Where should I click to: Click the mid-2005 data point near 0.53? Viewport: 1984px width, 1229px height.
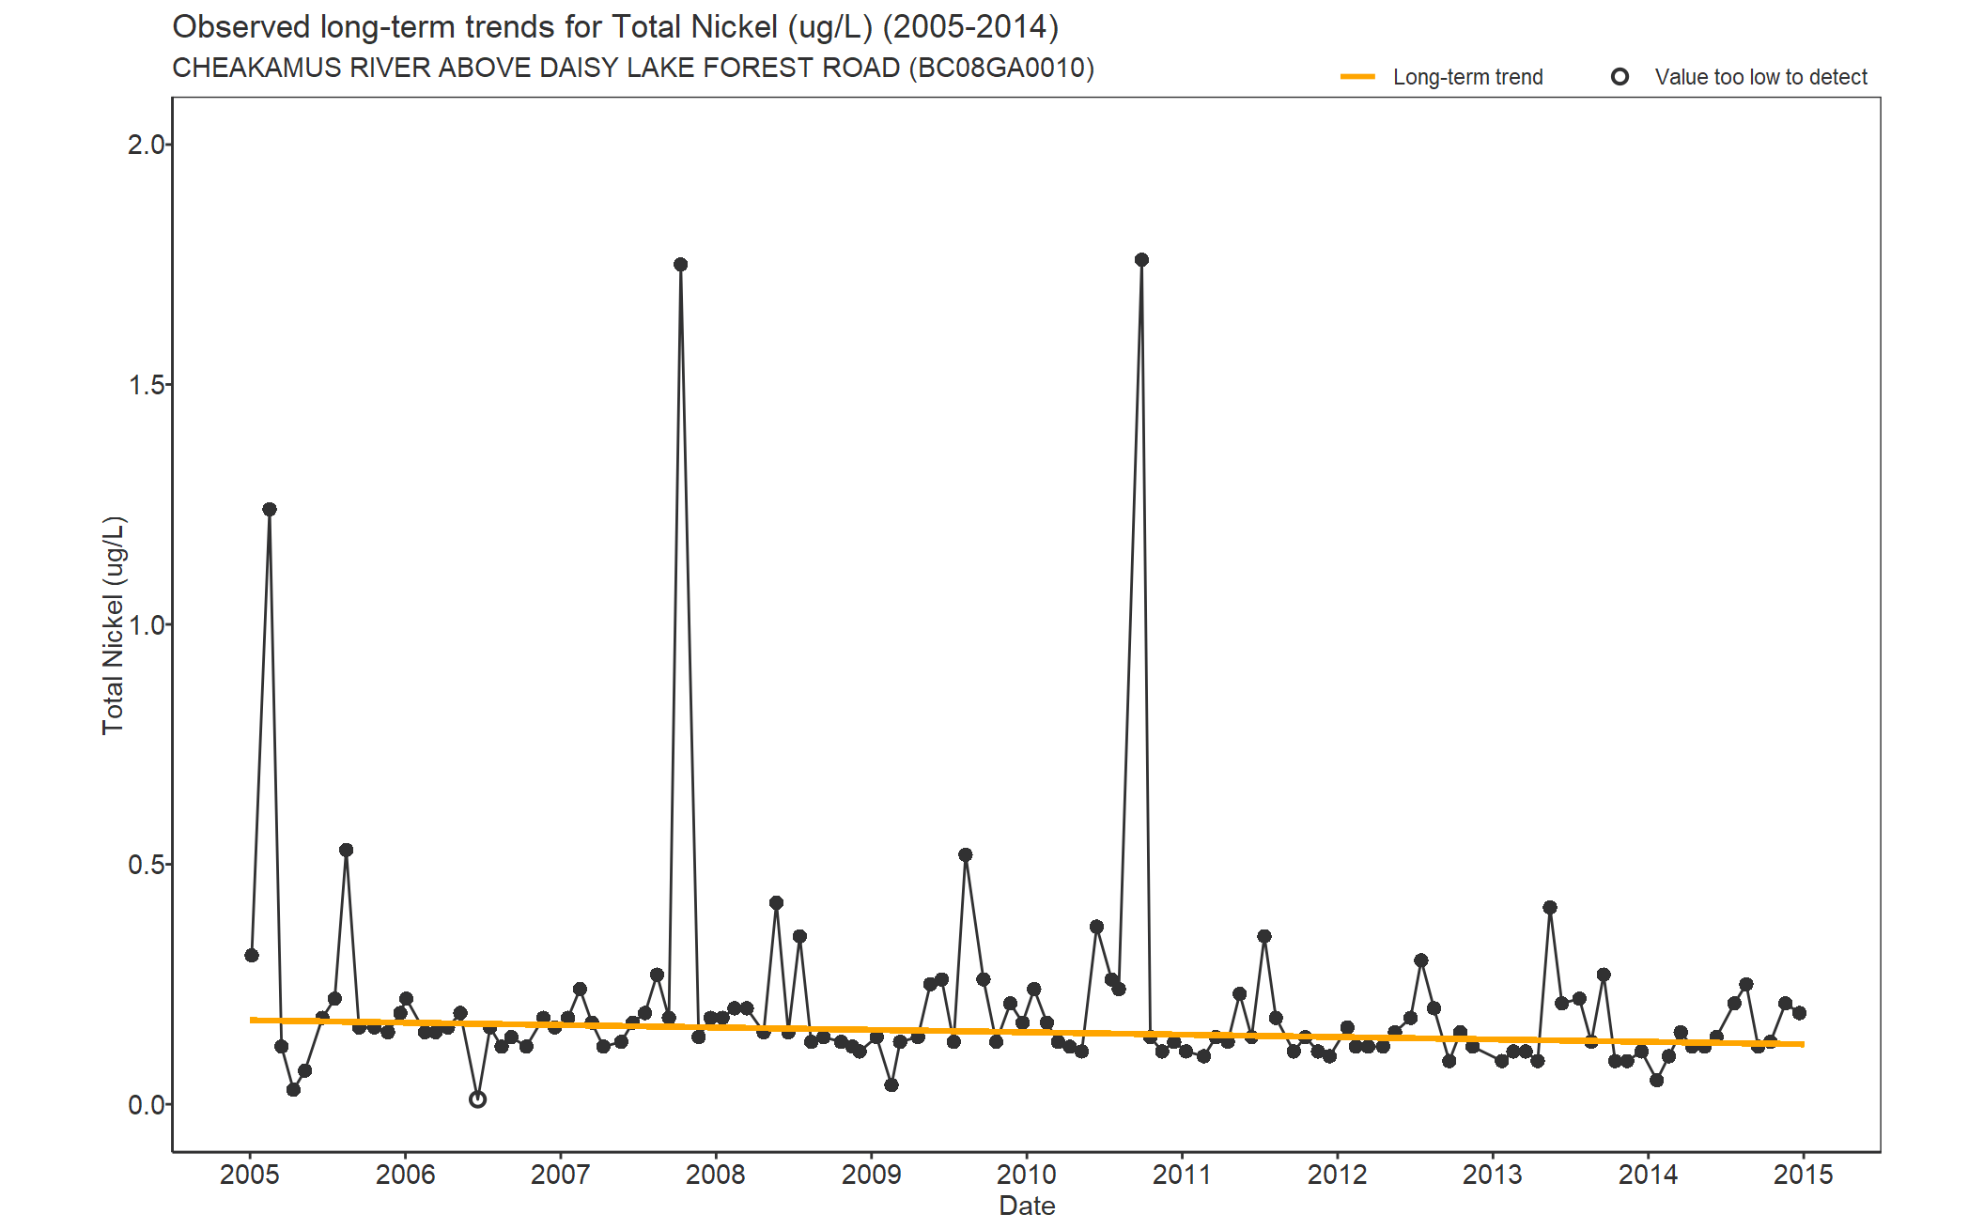[347, 851]
